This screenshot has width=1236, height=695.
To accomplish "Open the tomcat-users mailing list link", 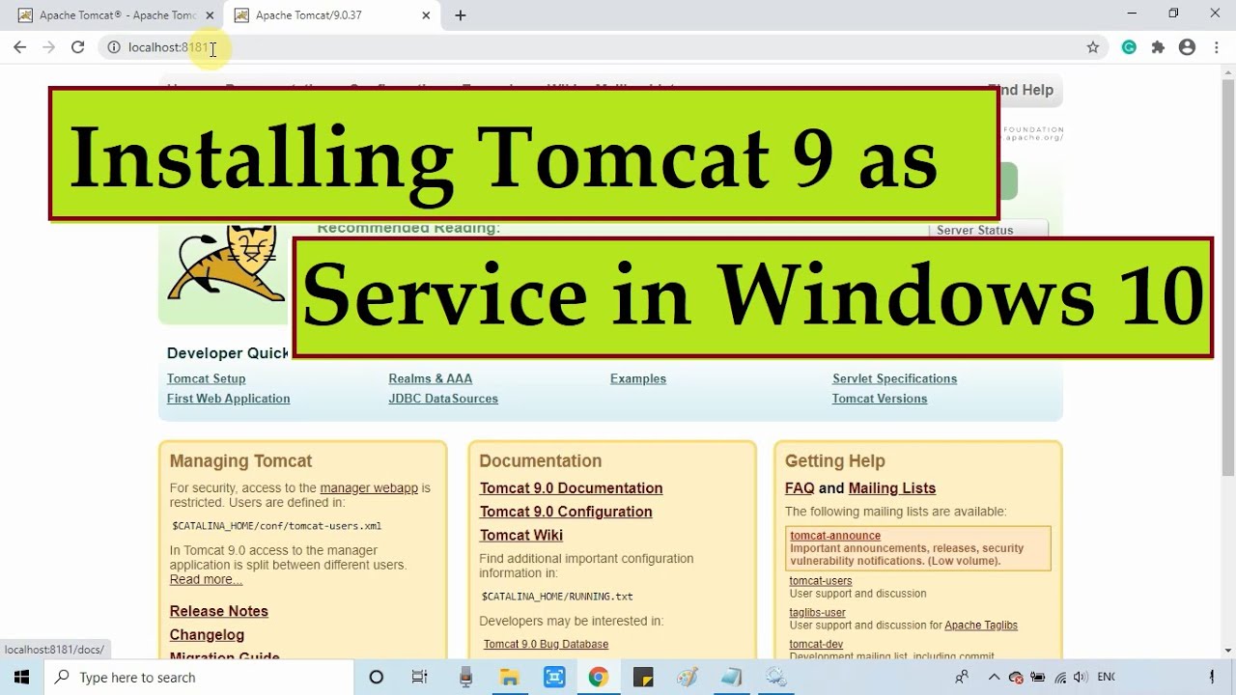I will (x=821, y=581).
